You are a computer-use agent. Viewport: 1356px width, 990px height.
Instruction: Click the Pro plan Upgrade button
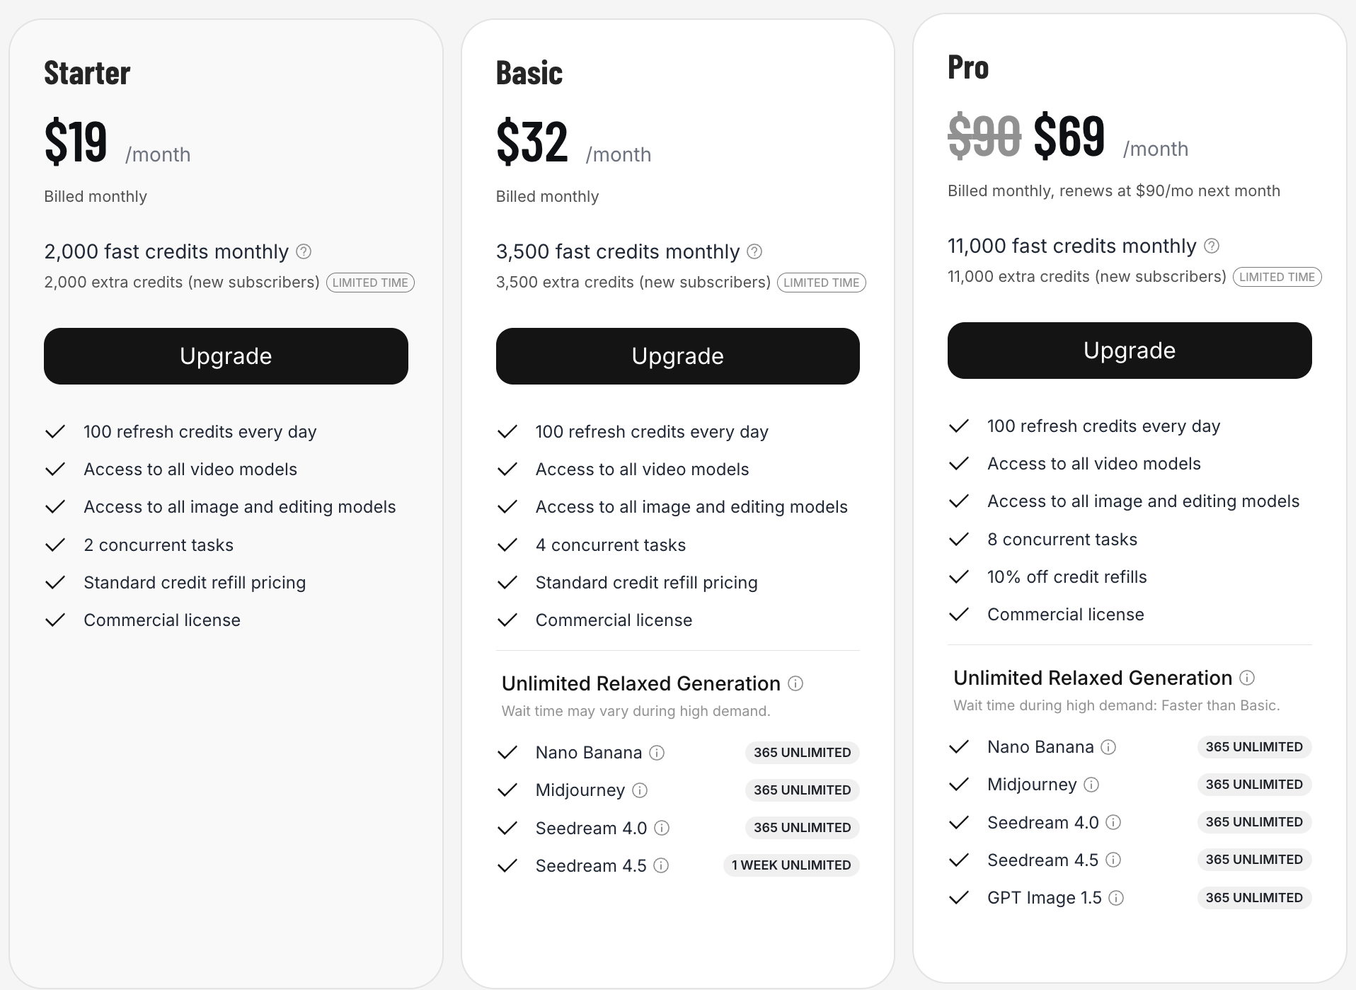coord(1129,351)
